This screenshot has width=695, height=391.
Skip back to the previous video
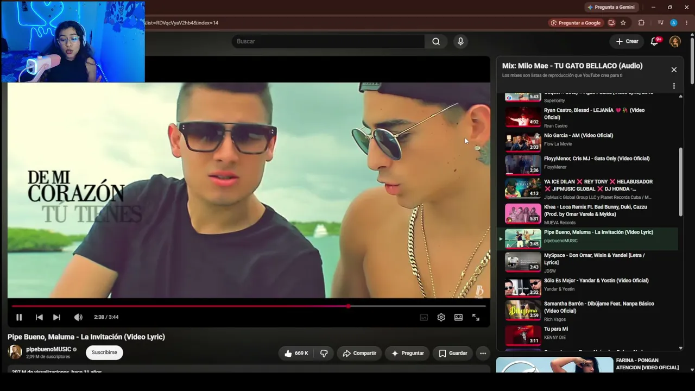(39, 317)
